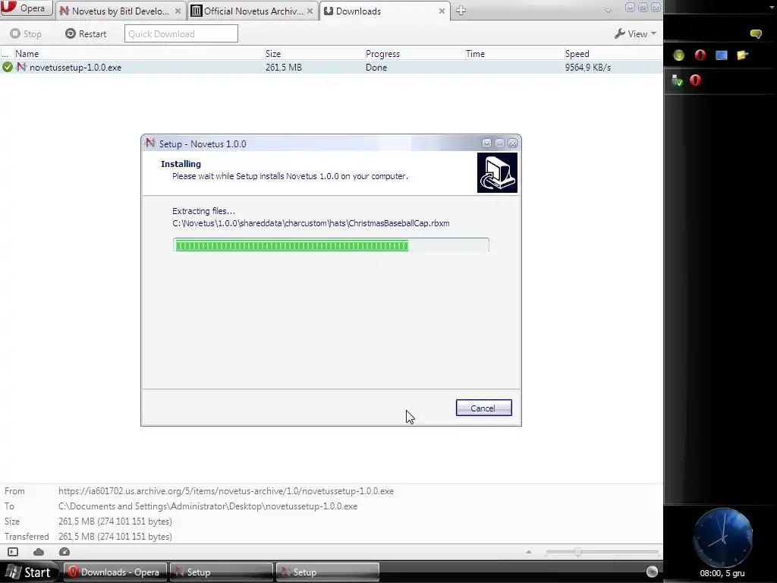
Task: Minimize the Opera browser window
Action: click(x=630, y=7)
